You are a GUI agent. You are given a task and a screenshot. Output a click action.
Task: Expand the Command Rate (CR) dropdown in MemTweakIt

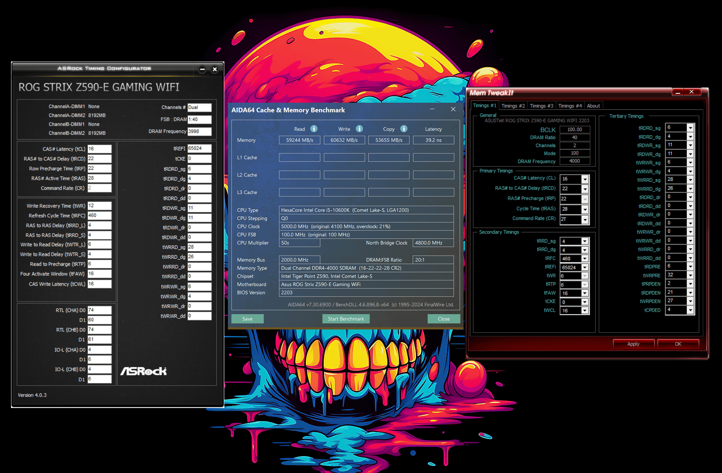point(585,220)
